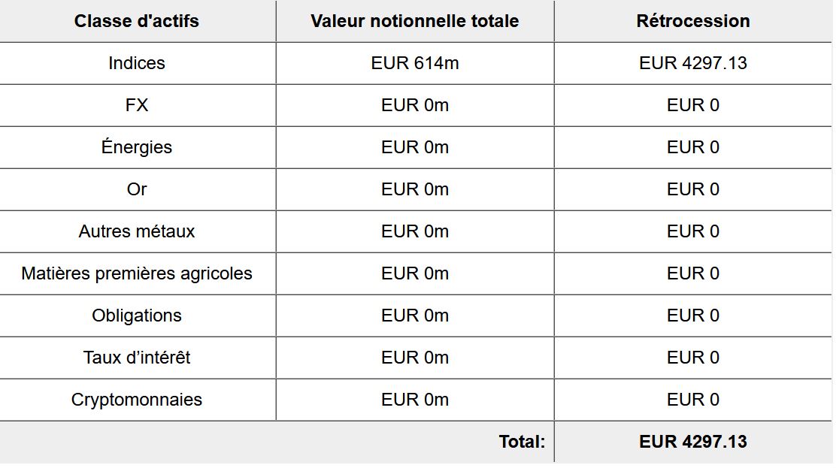
Task: Click "Matières premières agricoles" row label
Action: pos(137,273)
